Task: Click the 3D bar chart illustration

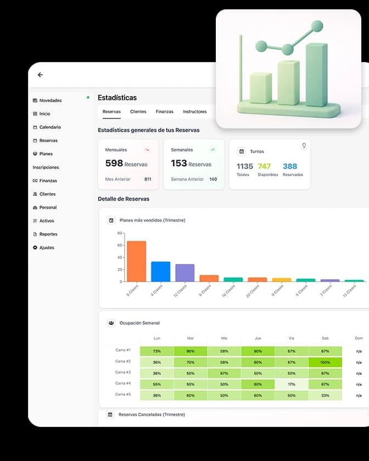Action: click(x=288, y=69)
